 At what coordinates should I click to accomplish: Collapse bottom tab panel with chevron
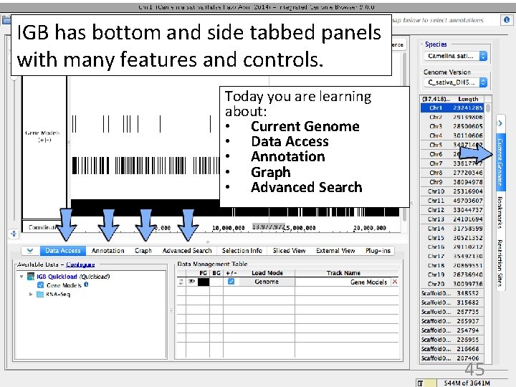tap(30, 251)
